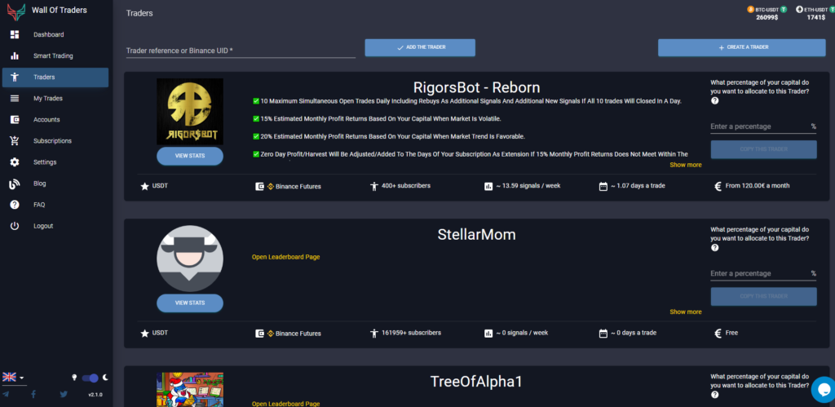Image resolution: width=835 pixels, height=407 pixels.
Task: Click the Telegram icon in sidebar footer
Action: coord(7,394)
